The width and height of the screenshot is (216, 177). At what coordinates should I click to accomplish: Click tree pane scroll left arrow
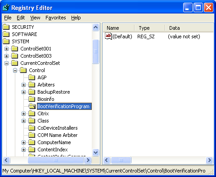pyautogui.click(x=6, y=160)
